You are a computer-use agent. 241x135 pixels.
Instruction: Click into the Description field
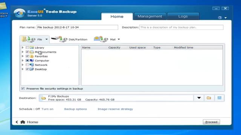(x=181, y=27)
